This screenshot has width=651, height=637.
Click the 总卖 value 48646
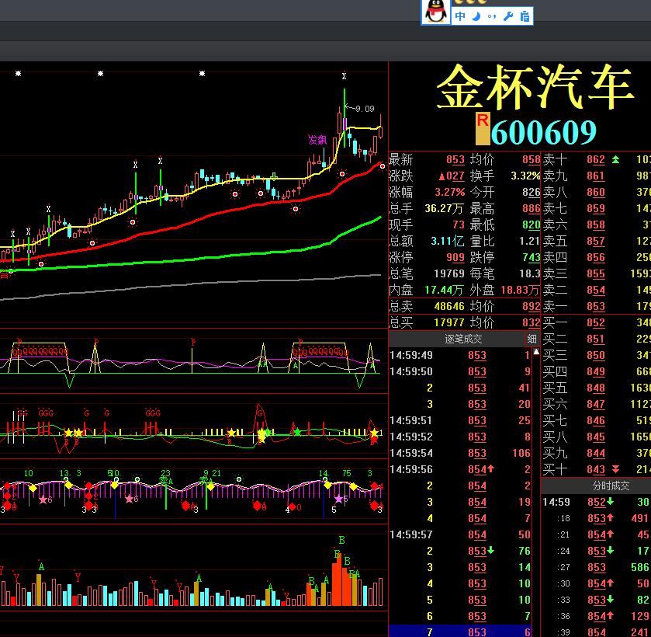point(448,306)
